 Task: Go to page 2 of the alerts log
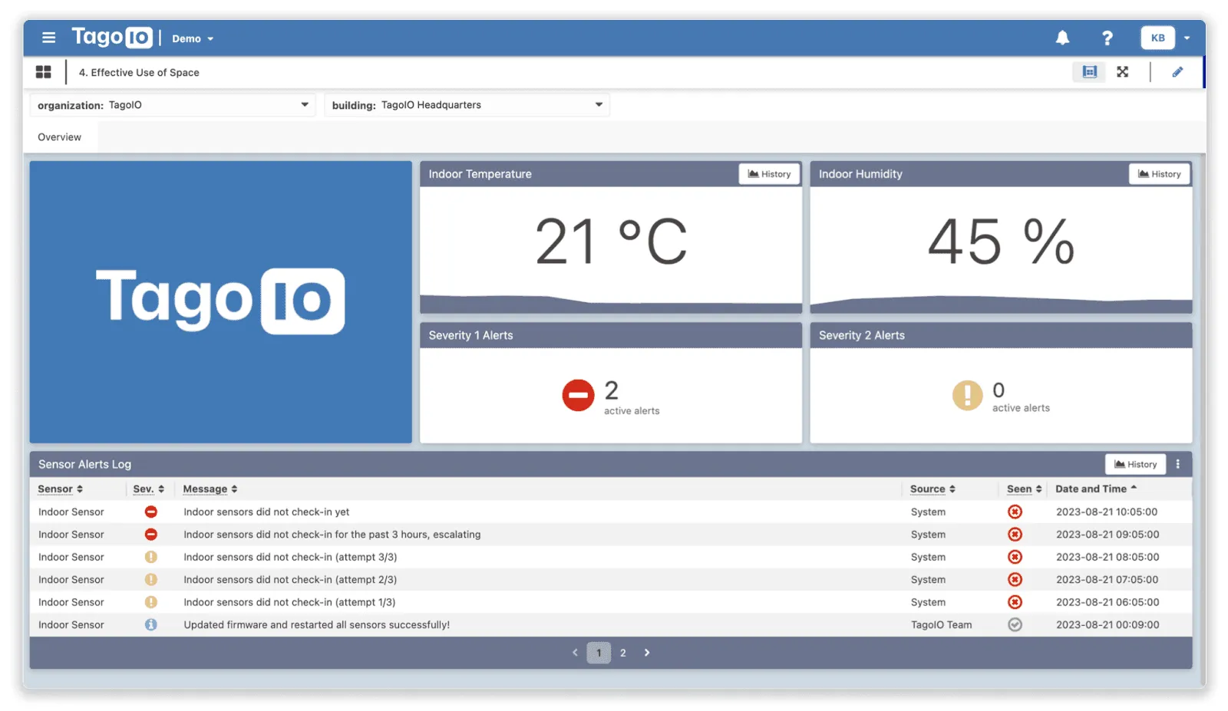[x=622, y=652]
